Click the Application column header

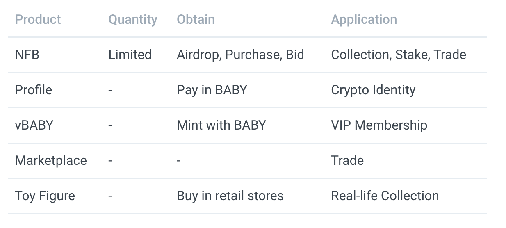tap(364, 19)
